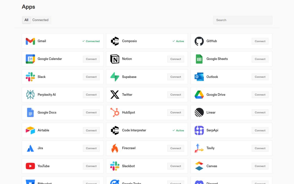Connect the Google Calendar app
Viewport: 294px width, 184px height.
(91, 59)
